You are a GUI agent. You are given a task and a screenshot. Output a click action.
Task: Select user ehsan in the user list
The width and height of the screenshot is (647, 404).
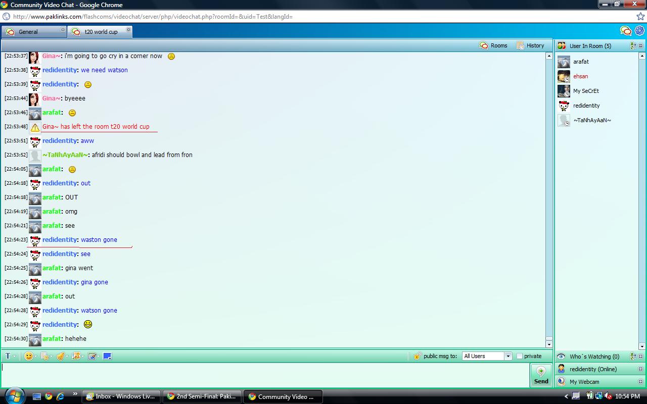pos(580,76)
